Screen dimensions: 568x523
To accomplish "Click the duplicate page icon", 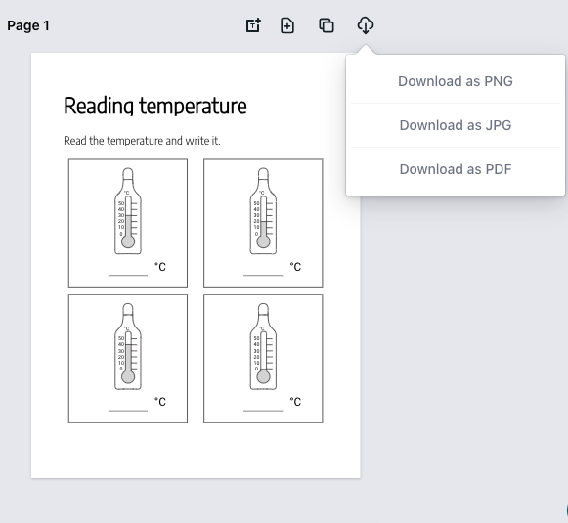I will point(327,25).
